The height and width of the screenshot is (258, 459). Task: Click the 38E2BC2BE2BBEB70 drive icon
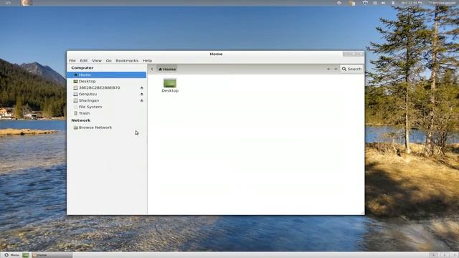coord(75,87)
